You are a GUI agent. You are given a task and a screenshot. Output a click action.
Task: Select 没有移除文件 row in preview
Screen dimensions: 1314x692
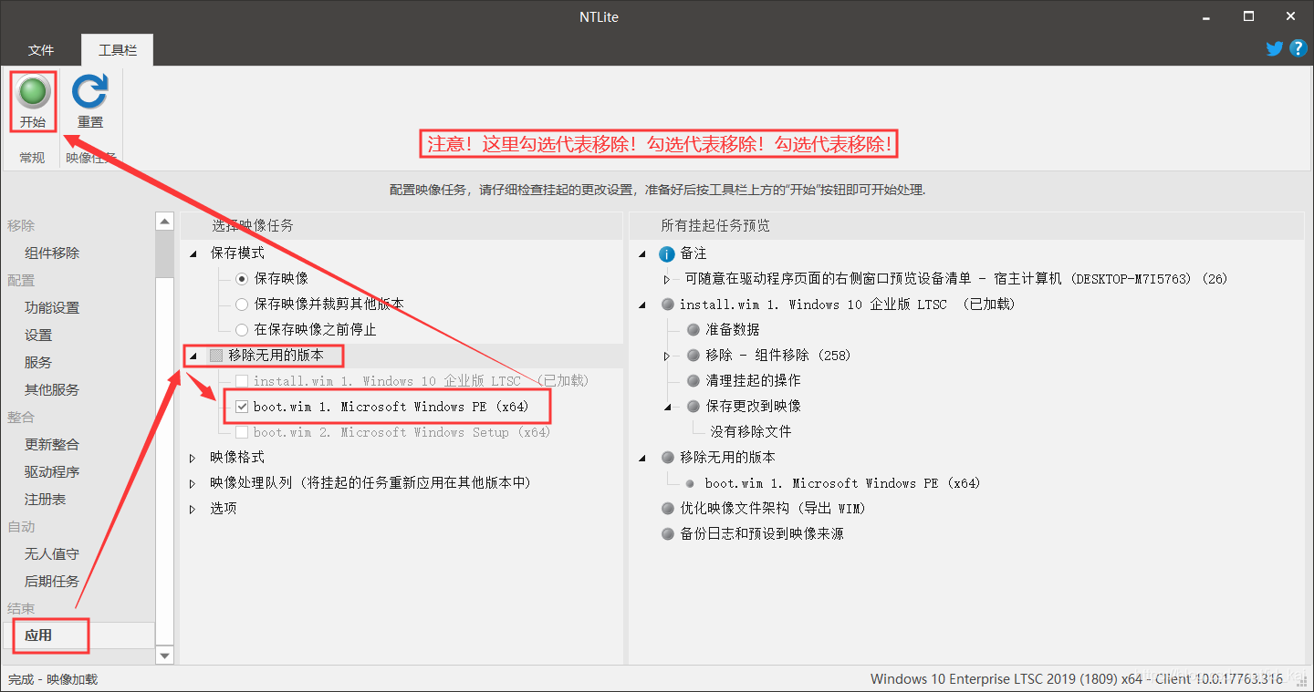[x=751, y=432]
